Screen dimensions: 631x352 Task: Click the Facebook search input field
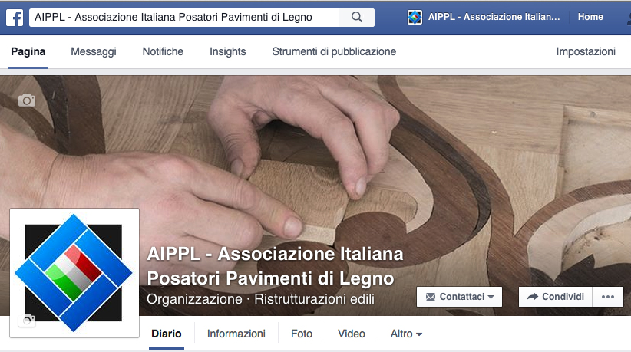pyautogui.click(x=185, y=18)
